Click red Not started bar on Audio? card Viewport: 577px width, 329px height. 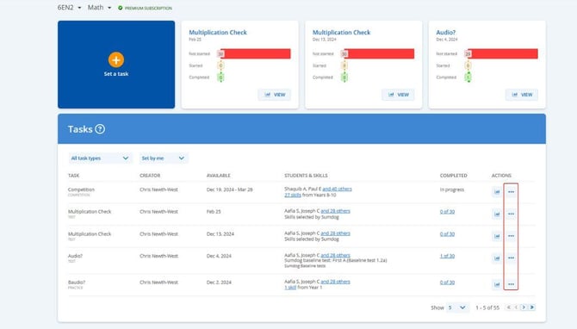pos(503,53)
